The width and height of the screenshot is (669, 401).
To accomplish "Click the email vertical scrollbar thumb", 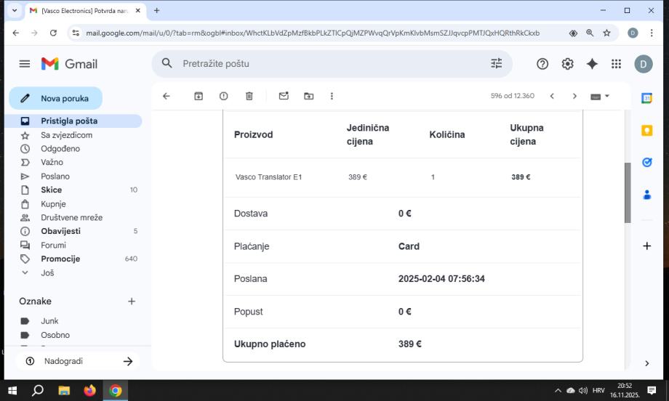I will pyautogui.click(x=628, y=193).
